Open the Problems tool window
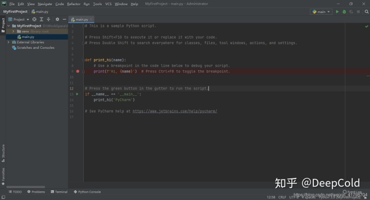This screenshot has width=370, height=200. pyautogui.click(x=36, y=192)
